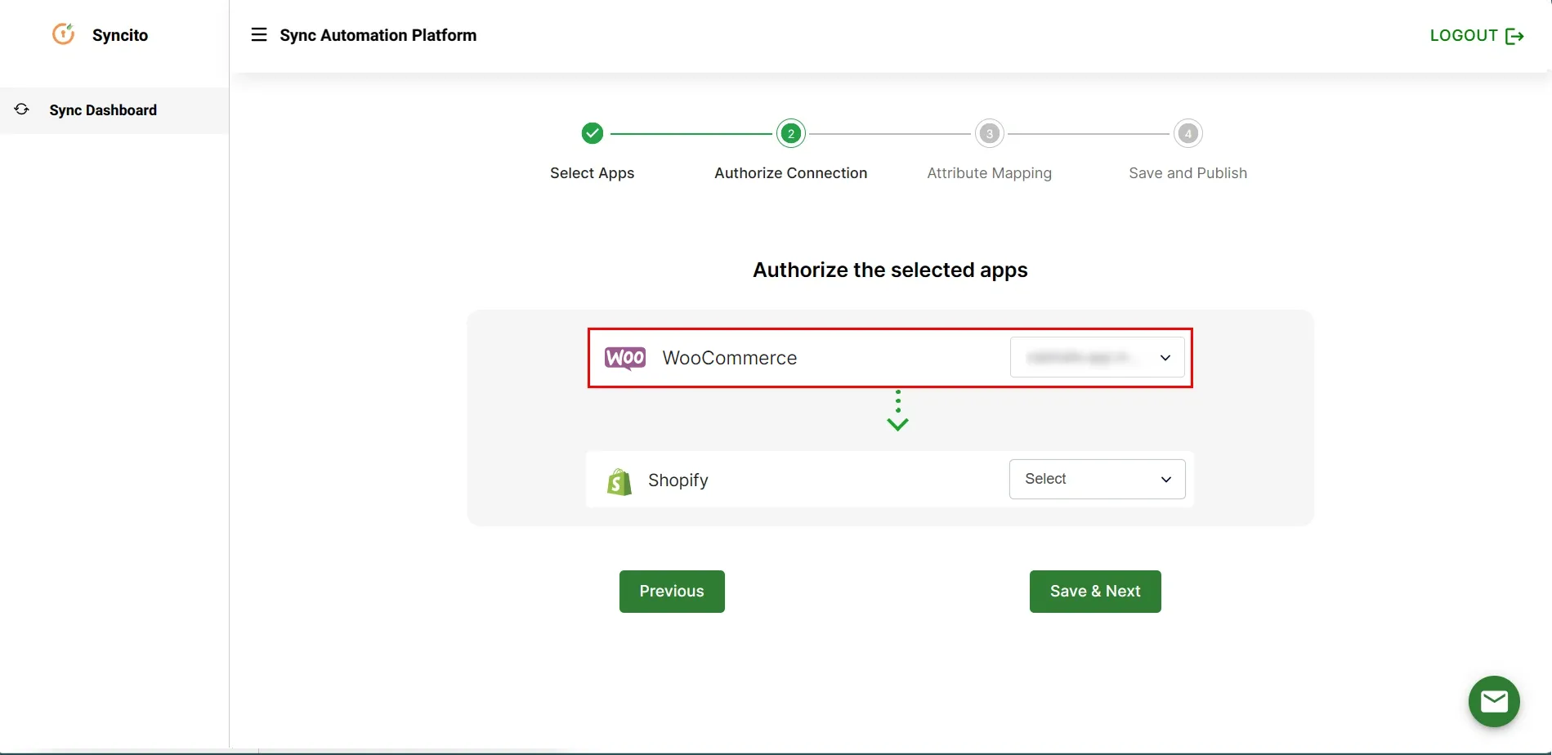Click the Shopify bag icon

click(619, 480)
